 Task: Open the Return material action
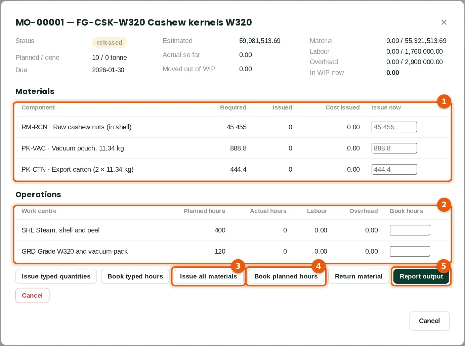[358, 276]
